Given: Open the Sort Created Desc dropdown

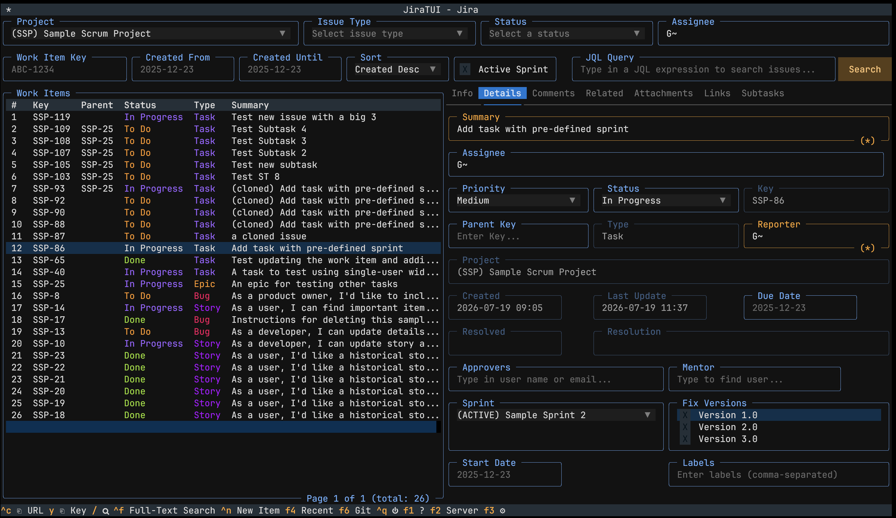Looking at the screenshot, I should click(398, 69).
